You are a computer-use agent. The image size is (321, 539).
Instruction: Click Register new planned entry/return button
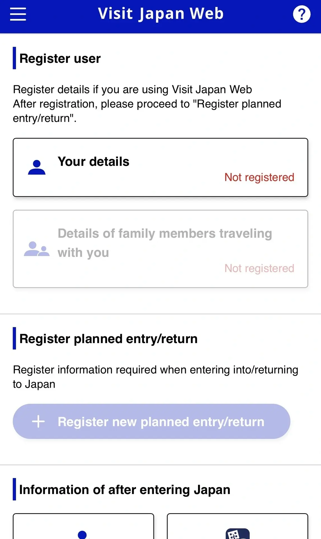151,421
